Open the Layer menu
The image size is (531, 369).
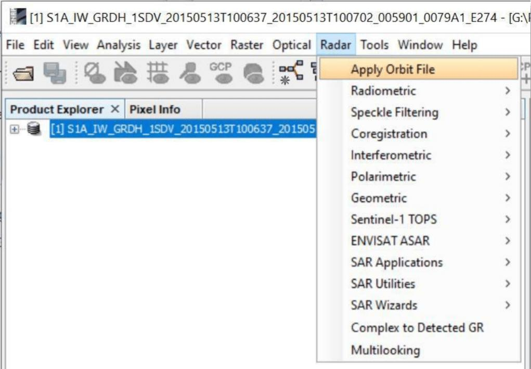coord(163,45)
